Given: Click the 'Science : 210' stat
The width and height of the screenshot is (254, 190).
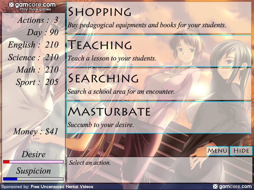Looking at the screenshot, I should (33, 57).
